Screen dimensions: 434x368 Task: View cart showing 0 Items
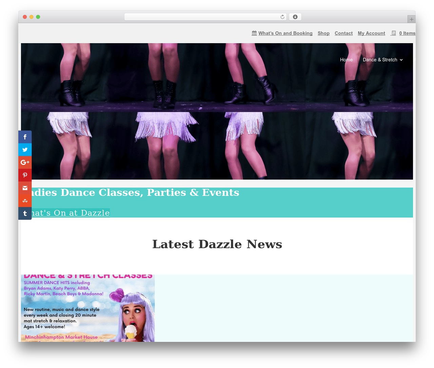(x=407, y=33)
